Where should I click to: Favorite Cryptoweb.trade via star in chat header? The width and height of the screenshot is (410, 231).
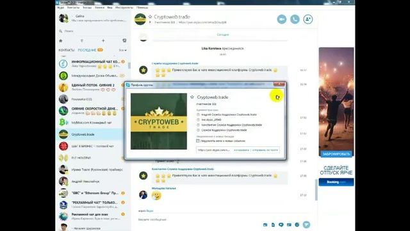(x=150, y=17)
